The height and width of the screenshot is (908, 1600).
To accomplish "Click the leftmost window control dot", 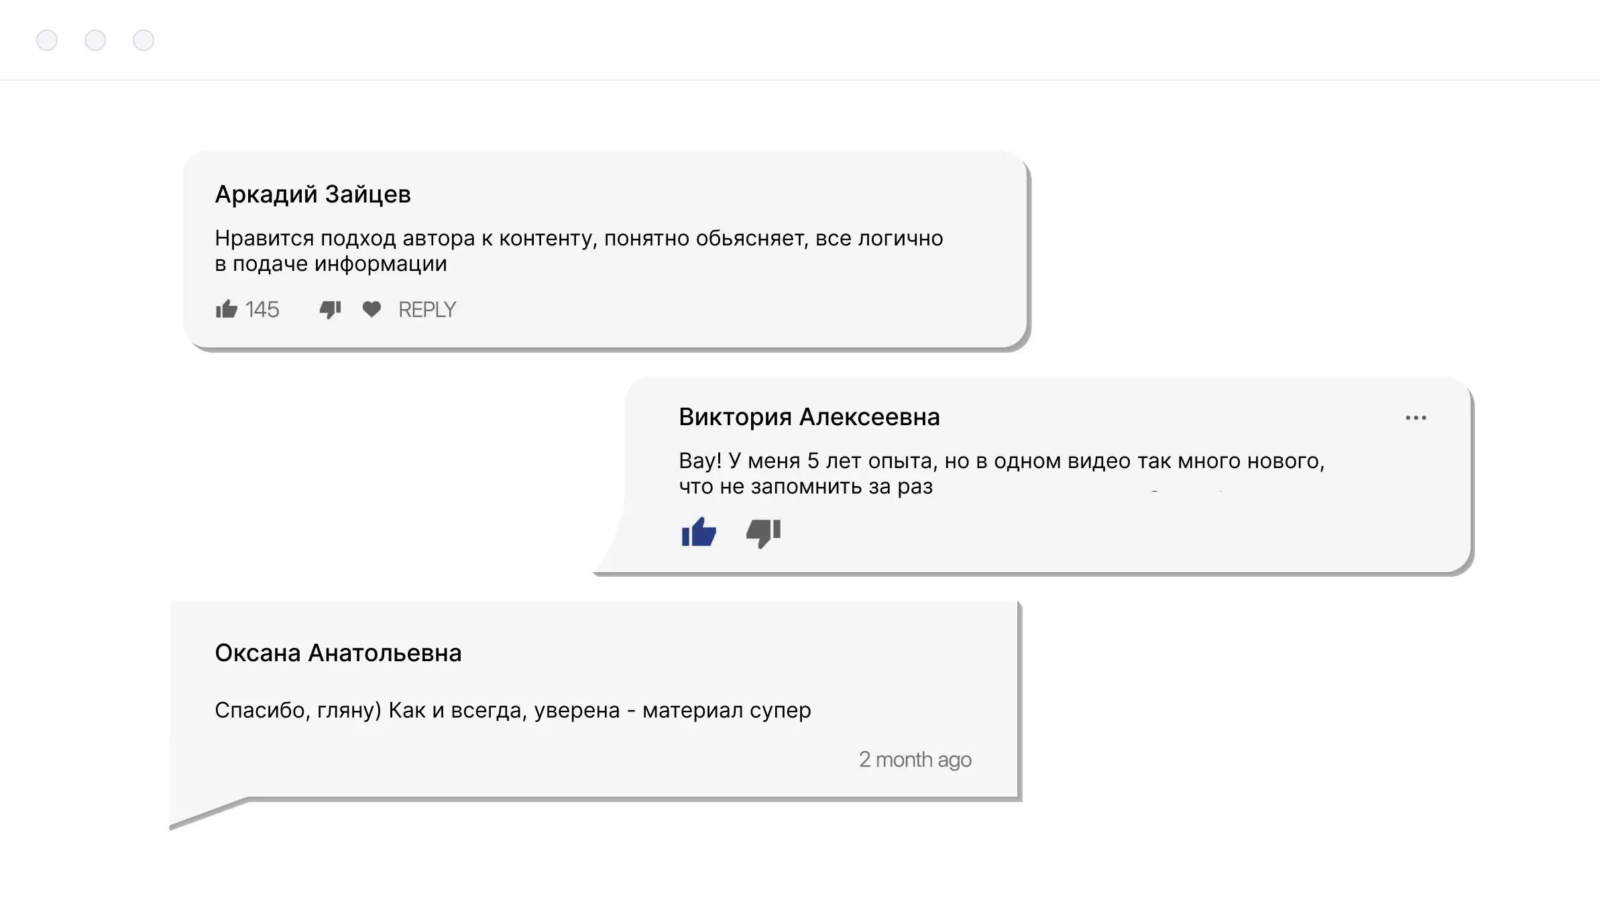I will coord(47,40).
